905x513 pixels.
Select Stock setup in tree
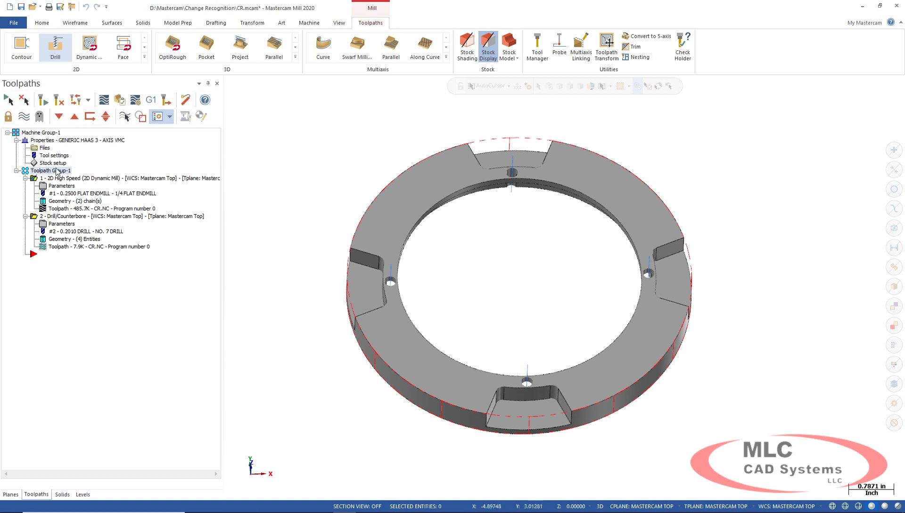point(53,163)
